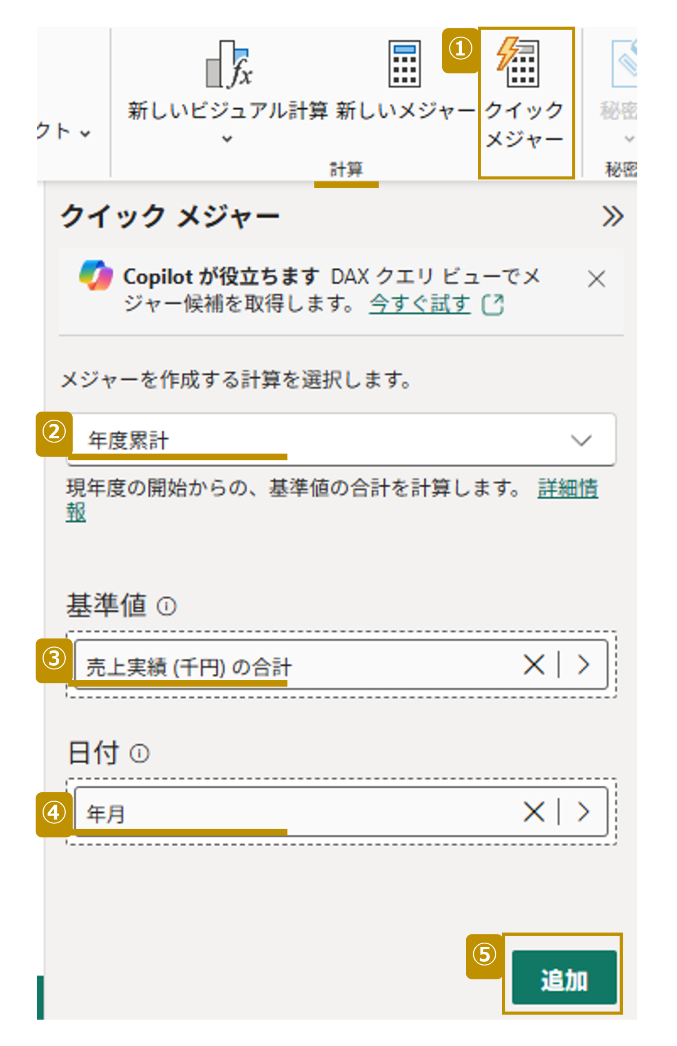Viewport: 677px width, 1046px height.
Task: Open the 今すぐ試す link
Action: 420,304
